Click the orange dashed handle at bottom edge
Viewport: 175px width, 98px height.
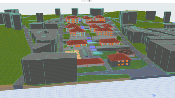point(84,97)
